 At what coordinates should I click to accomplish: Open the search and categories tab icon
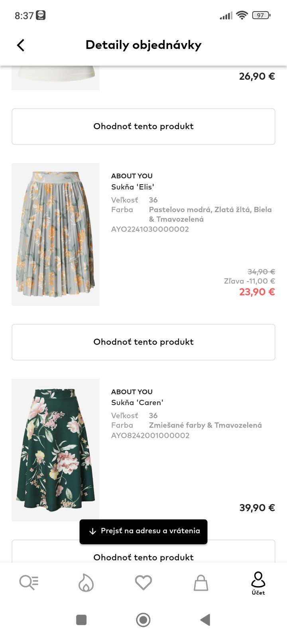point(29,583)
